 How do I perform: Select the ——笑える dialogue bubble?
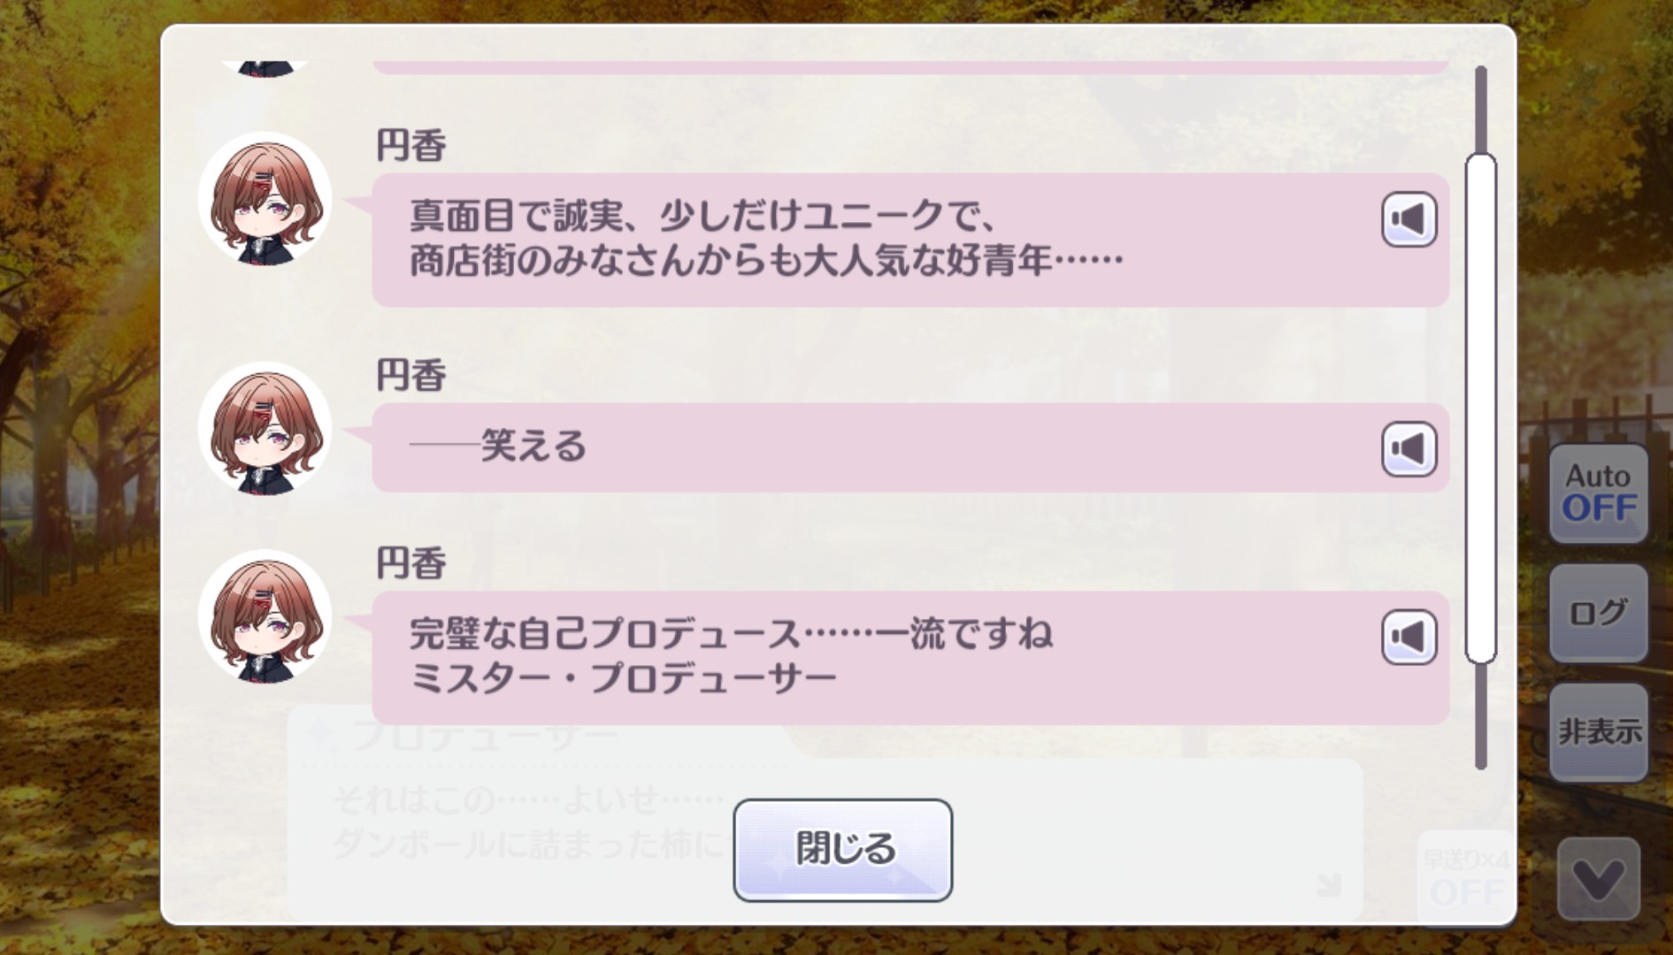(x=885, y=447)
